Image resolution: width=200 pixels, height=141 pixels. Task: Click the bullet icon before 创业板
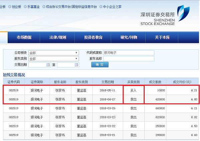[10, 7]
